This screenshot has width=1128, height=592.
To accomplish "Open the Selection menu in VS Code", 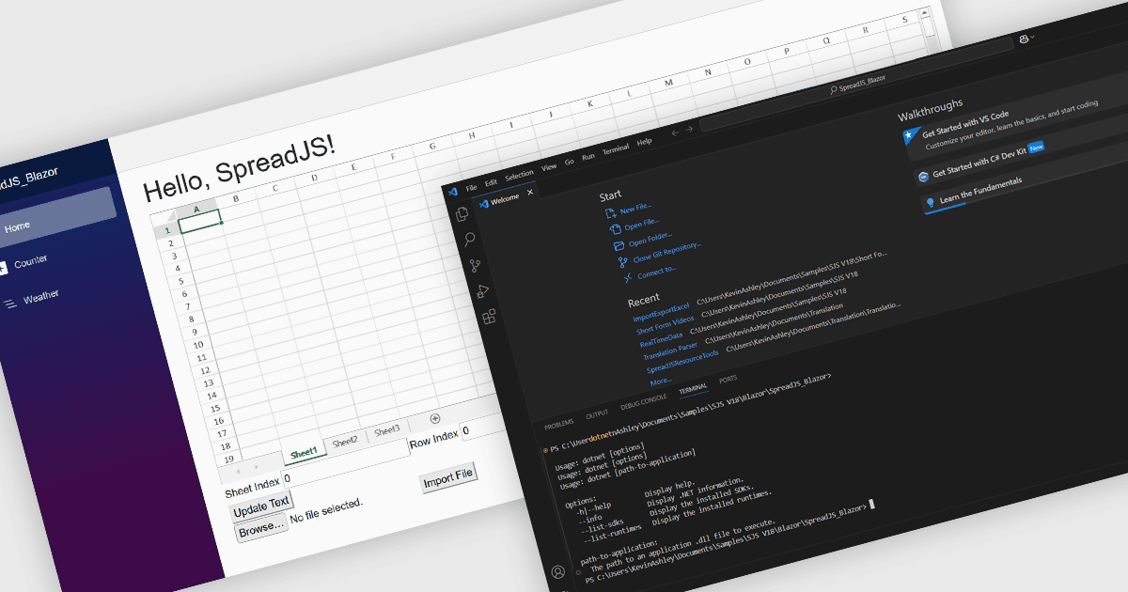I will (x=519, y=176).
